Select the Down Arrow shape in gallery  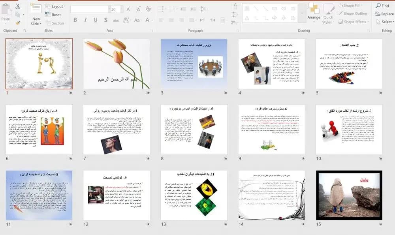(x=284, y=18)
